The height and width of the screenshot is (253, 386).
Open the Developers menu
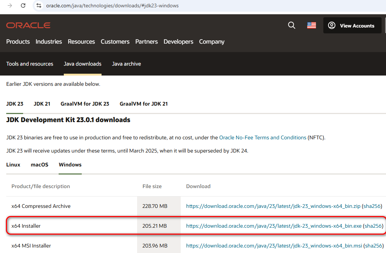coord(179,42)
